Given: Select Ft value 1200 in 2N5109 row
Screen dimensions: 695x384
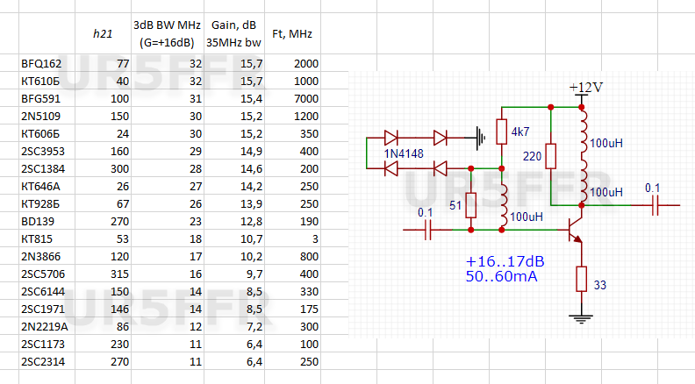Looking at the screenshot, I should pos(292,116).
